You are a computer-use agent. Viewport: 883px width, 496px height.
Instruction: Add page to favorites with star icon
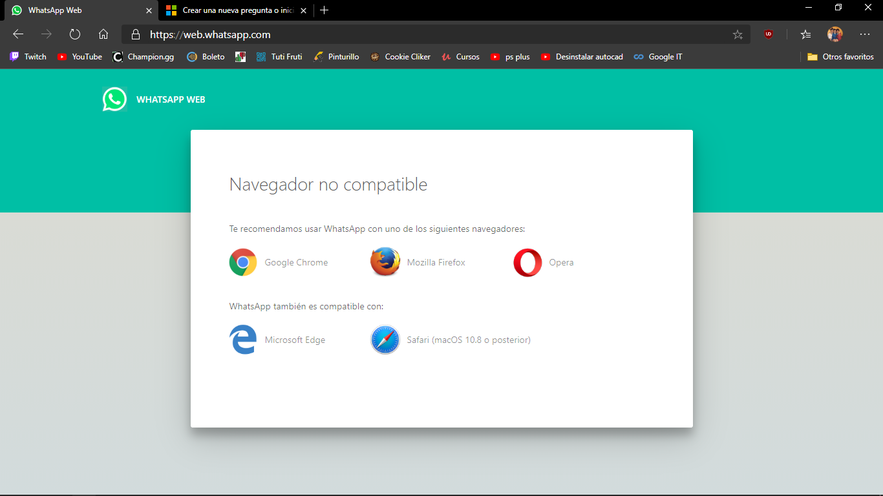click(738, 34)
